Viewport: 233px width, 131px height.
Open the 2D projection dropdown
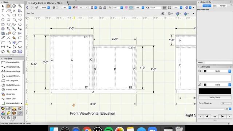click(x=178, y=7)
